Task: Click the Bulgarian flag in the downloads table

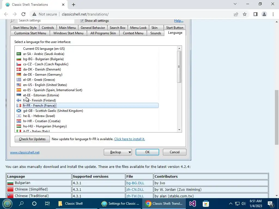Action: pos(10,183)
